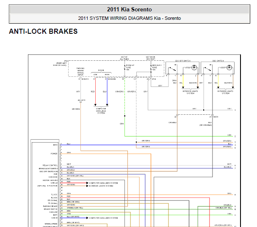Image resolution: width=257 pixels, height=227 pixels.
Task: Click the GRN output label numbered 2
Action: (x=229, y=135)
